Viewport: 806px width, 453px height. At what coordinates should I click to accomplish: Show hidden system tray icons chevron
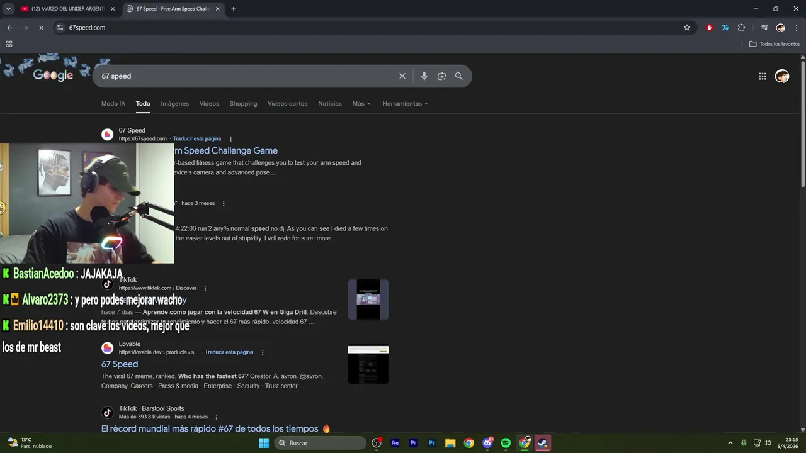click(x=730, y=443)
